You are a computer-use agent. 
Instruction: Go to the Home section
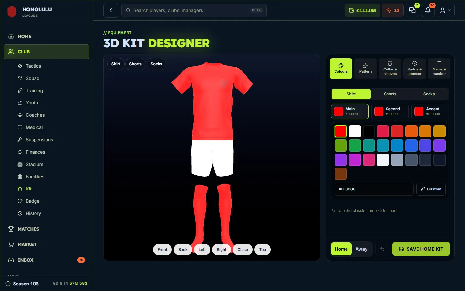tap(46, 36)
